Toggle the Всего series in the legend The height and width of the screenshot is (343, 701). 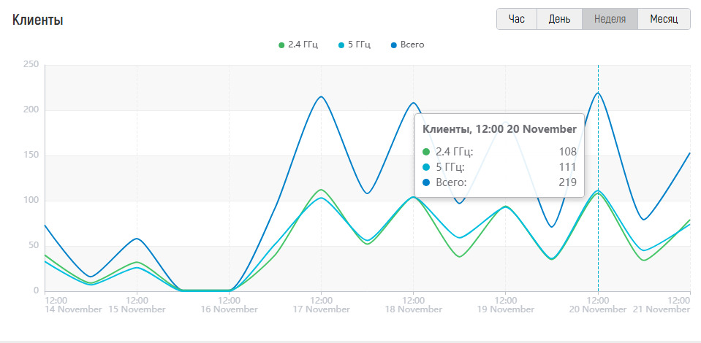407,45
